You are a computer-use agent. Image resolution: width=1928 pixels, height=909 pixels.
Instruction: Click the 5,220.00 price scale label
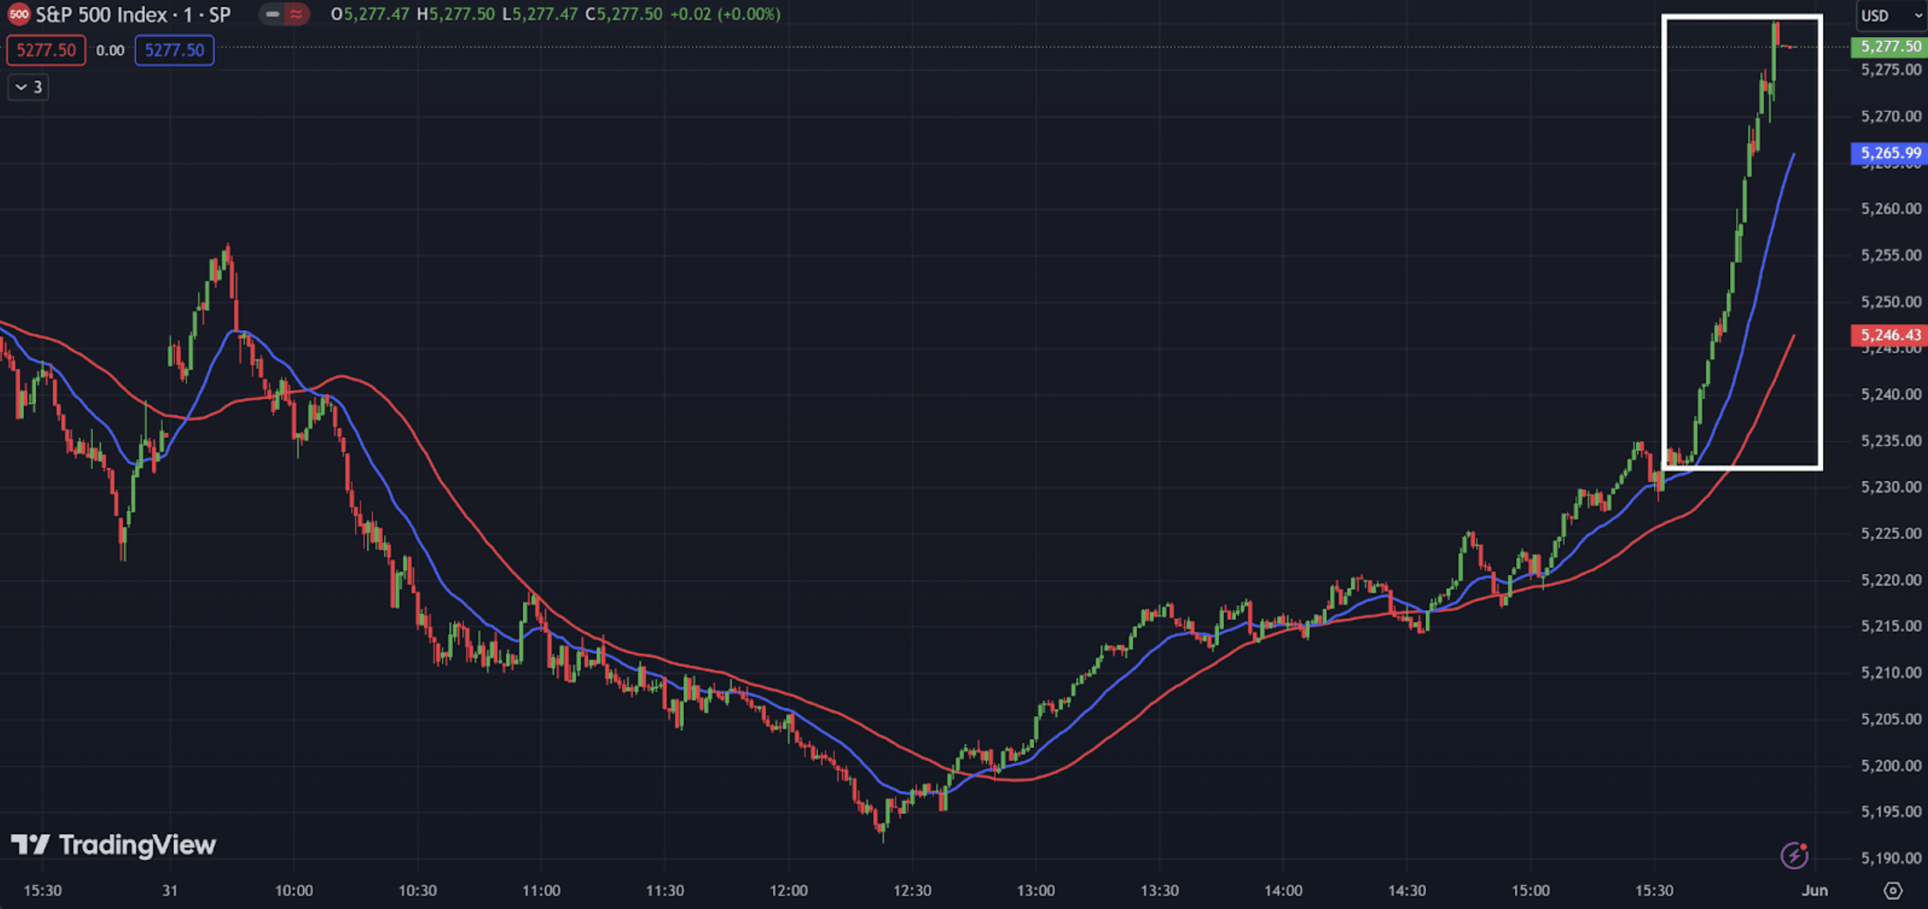pos(1891,580)
